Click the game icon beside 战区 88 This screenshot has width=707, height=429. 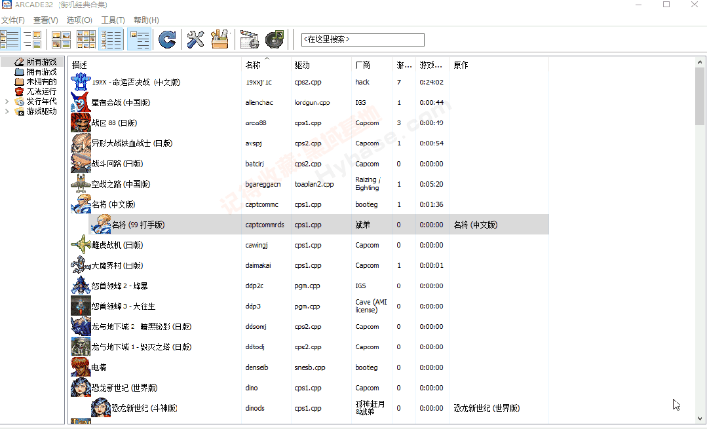pos(81,122)
